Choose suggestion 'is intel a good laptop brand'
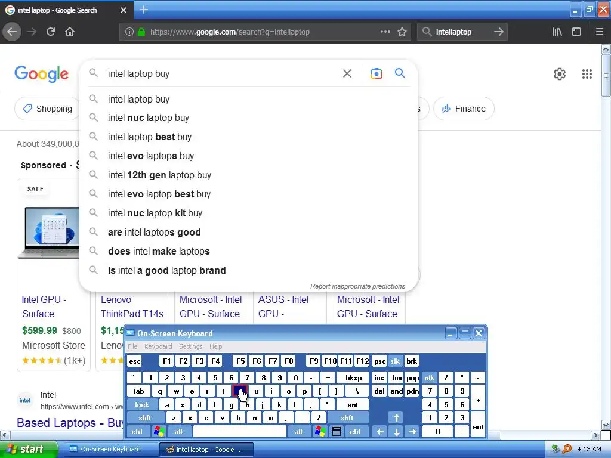 click(248, 271)
